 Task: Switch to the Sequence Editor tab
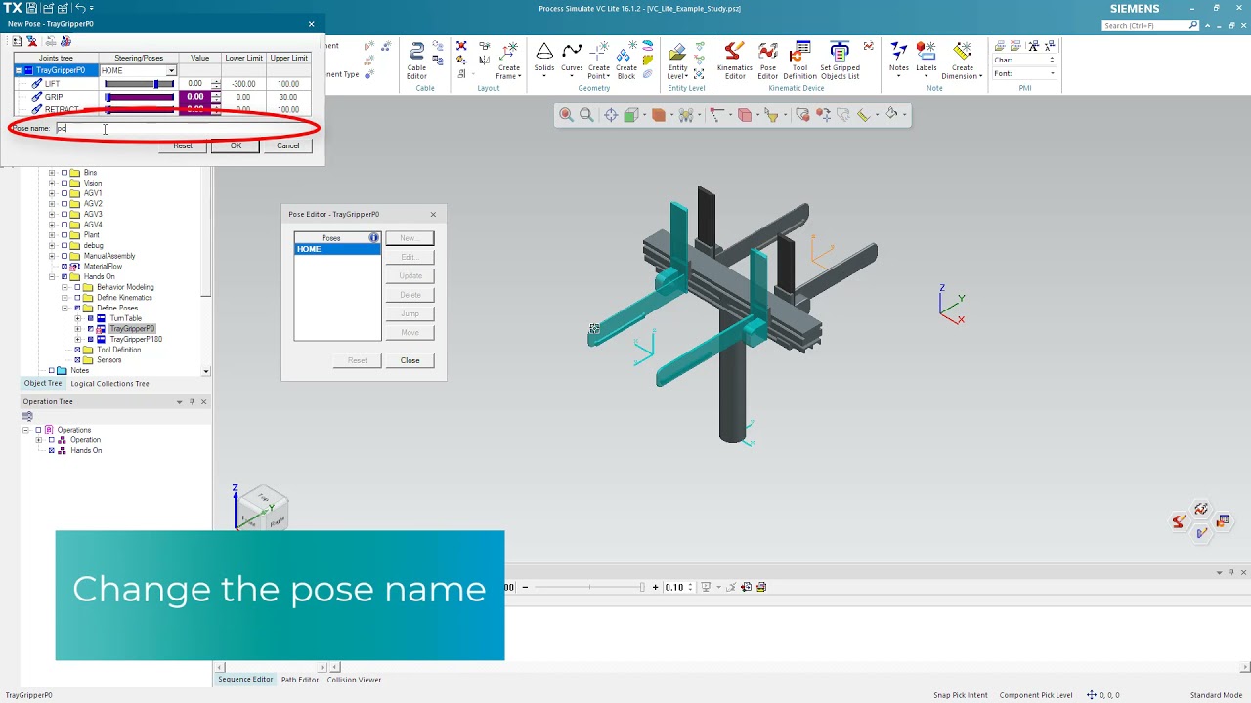click(x=245, y=680)
